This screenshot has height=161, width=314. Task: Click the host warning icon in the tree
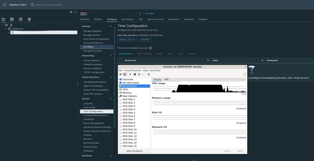click(12, 32)
